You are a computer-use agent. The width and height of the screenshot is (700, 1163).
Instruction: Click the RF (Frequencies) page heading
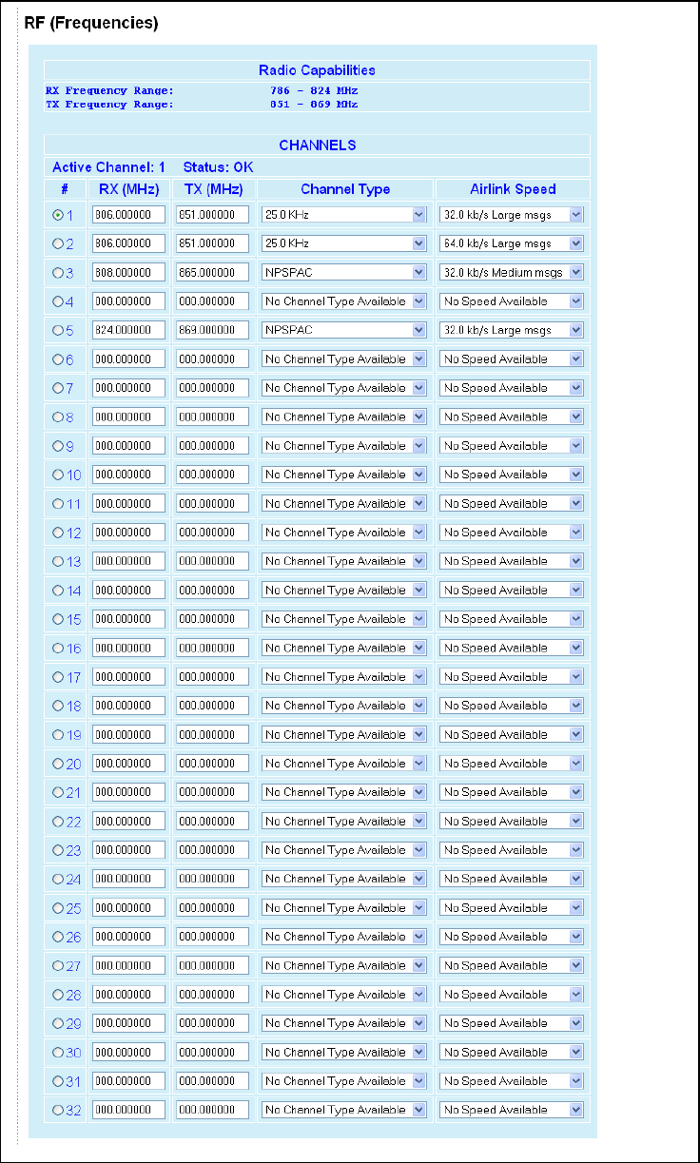(91, 22)
